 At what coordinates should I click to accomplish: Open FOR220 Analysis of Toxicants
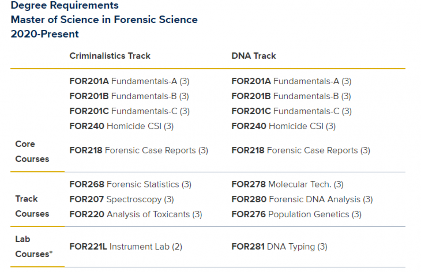point(136,214)
